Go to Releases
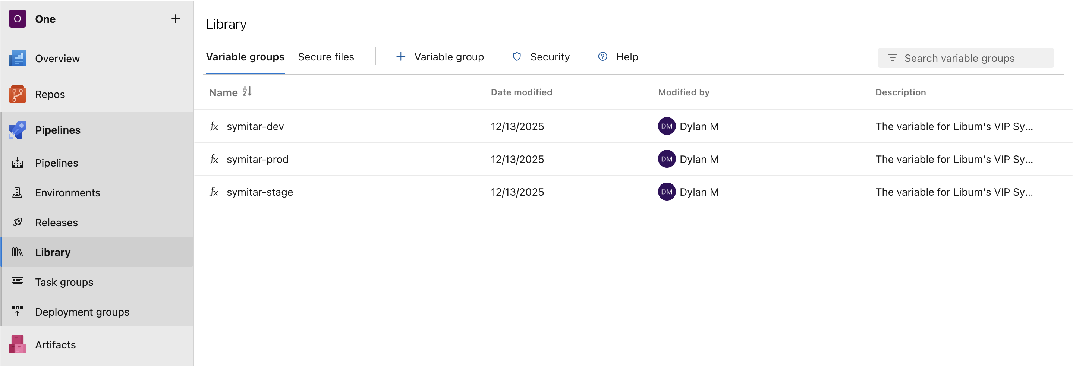1073x366 pixels. pos(57,223)
